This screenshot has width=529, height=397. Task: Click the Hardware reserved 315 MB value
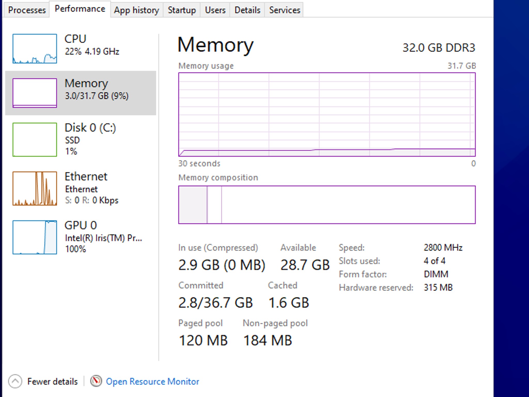point(438,287)
